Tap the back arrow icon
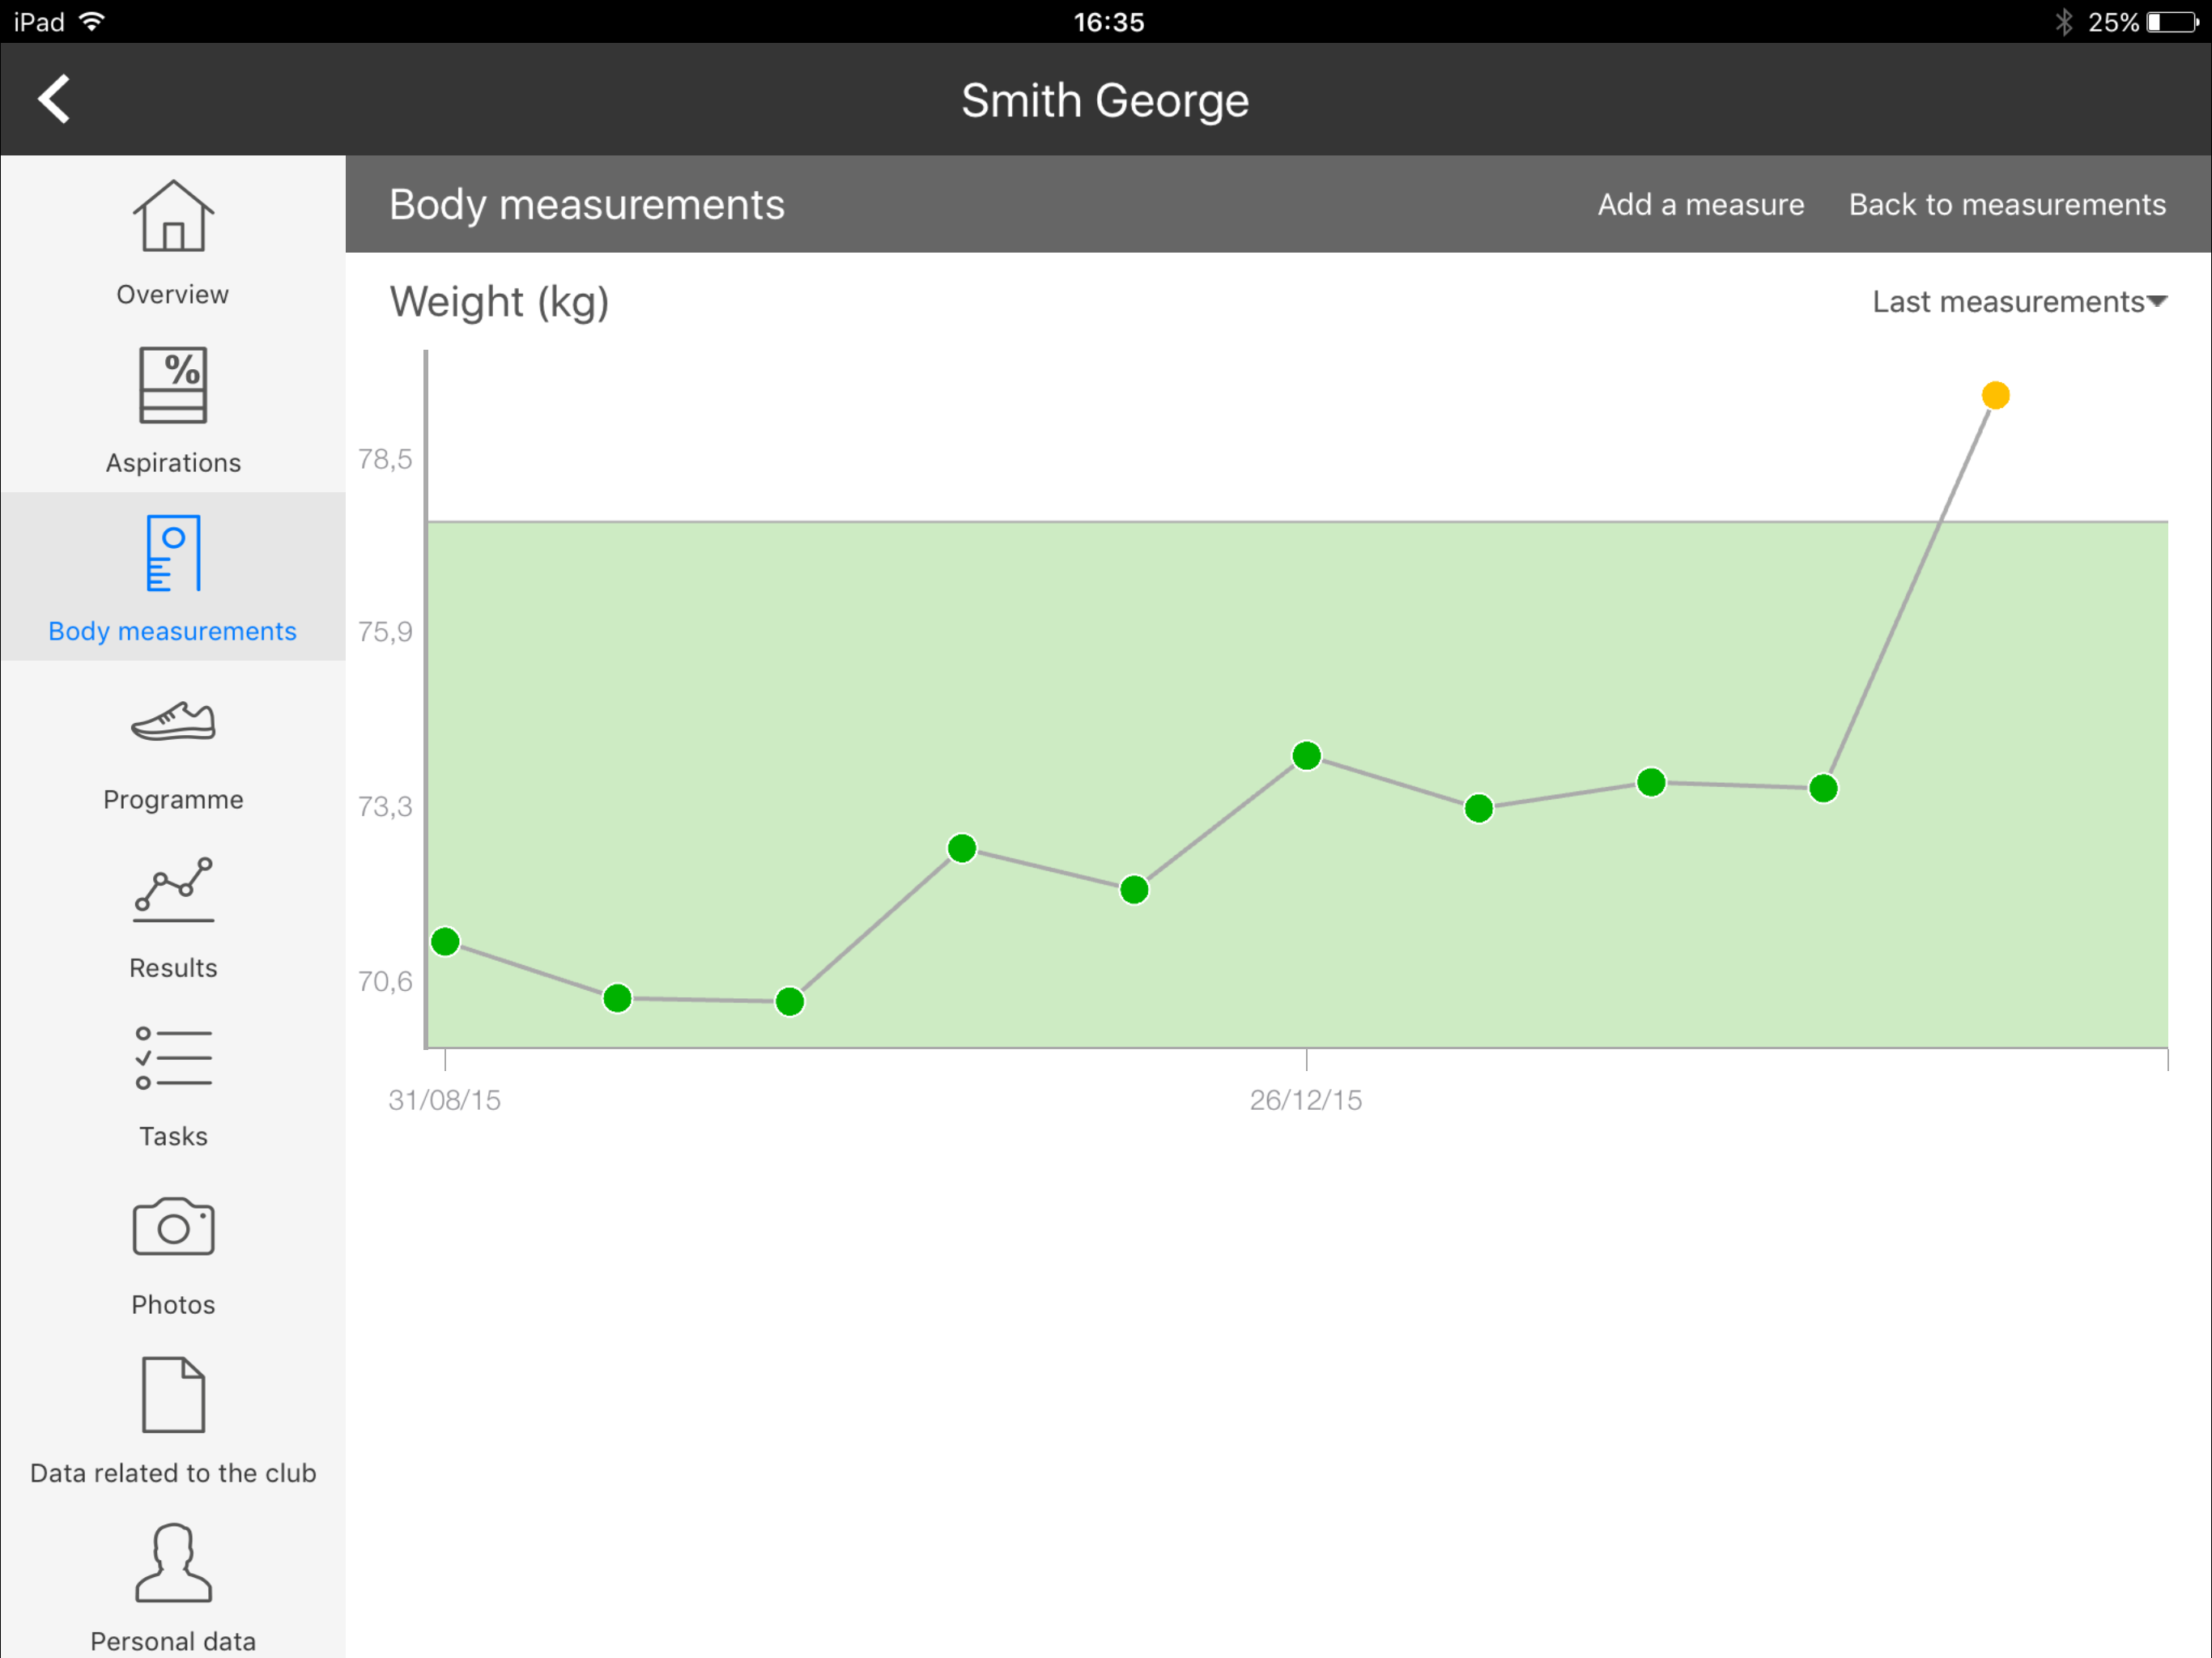Image resolution: width=2212 pixels, height=1658 pixels. pos(55,99)
